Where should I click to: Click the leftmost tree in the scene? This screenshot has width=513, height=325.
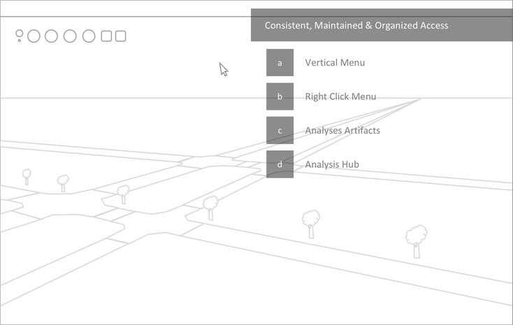click(27, 175)
